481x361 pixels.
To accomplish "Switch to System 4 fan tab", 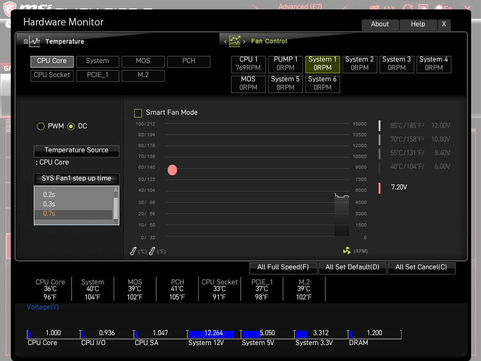I will (434, 64).
